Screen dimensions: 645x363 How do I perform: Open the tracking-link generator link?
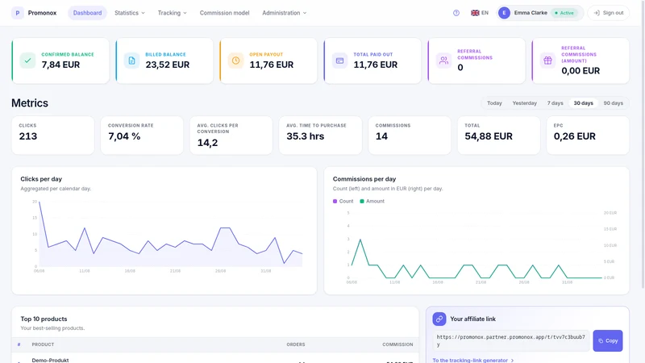[472, 360]
